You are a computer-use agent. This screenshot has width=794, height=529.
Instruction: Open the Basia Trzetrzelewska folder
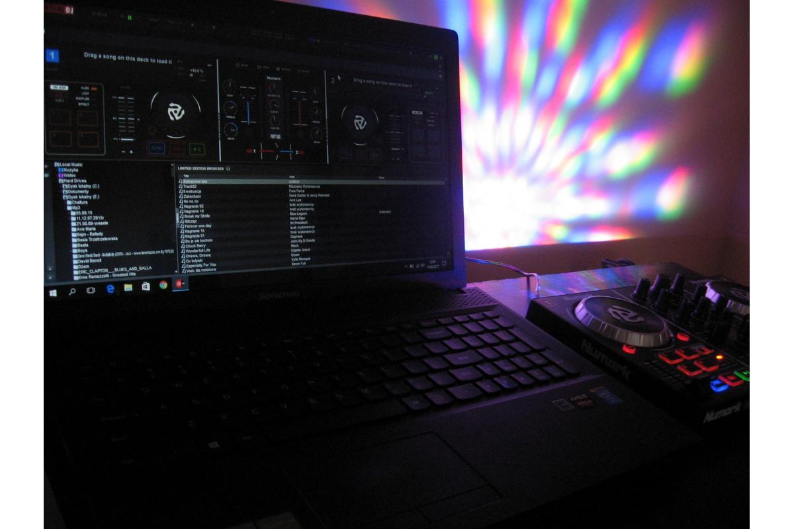(95, 239)
